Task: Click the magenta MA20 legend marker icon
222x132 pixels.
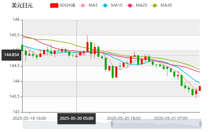Action: coord(130,6)
